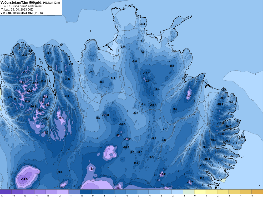Click the -7.8 temperature value

pyautogui.click(x=92, y=72)
